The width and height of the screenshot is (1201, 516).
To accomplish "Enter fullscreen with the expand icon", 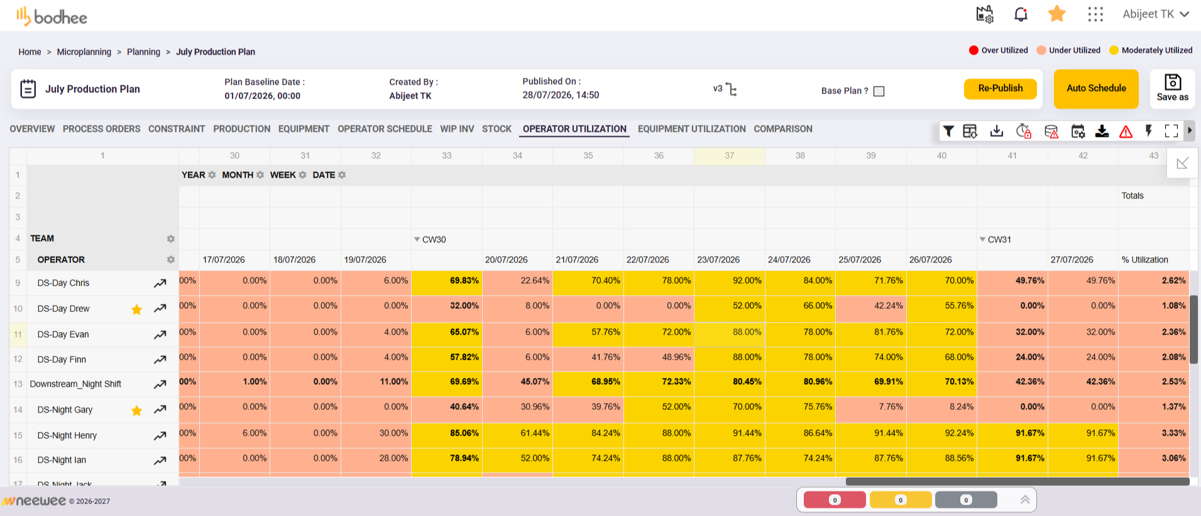I will click(x=1171, y=131).
